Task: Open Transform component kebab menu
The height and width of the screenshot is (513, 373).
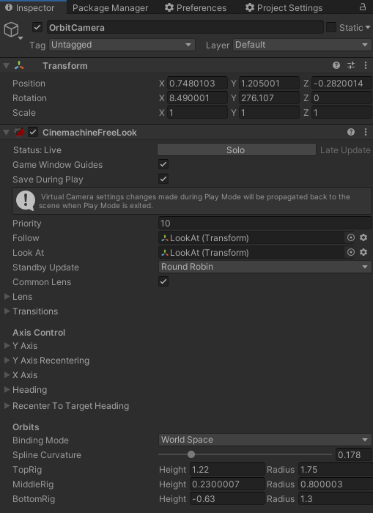Action: coord(366,65)
